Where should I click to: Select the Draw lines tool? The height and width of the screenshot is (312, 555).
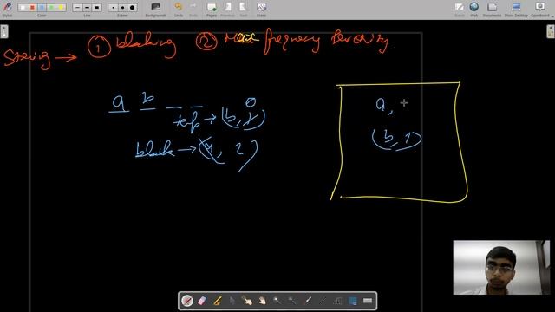[x=323, y=301]
